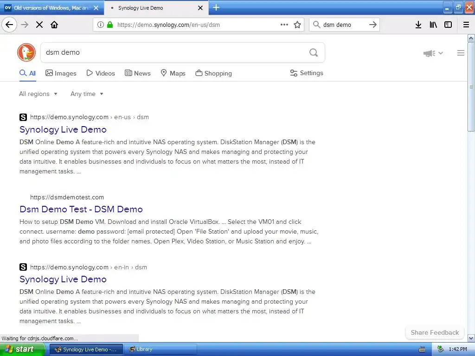Click the https://dsmdemotest.com URL
The image size is (475, 356).
pos(67,197)
